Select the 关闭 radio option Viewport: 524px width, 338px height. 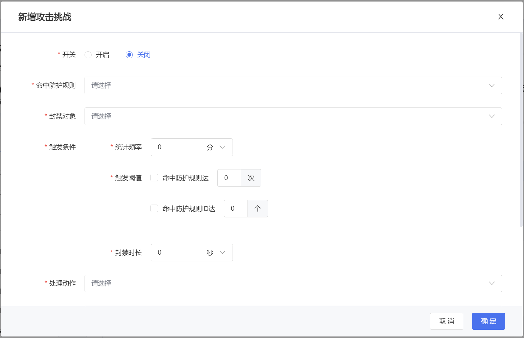pos(129,55)
